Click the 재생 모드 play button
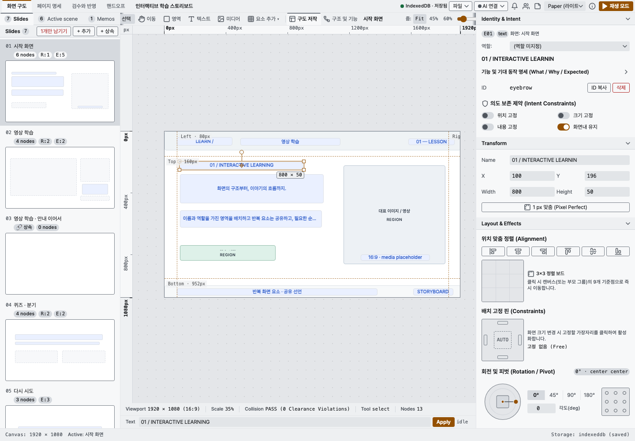Screen dimensions: 635x441 (616, 6)
